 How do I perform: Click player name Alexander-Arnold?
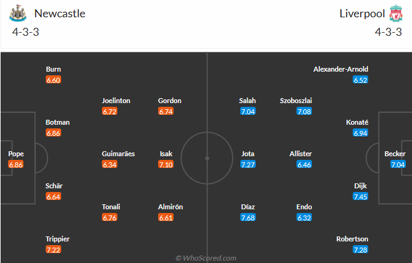340,69
